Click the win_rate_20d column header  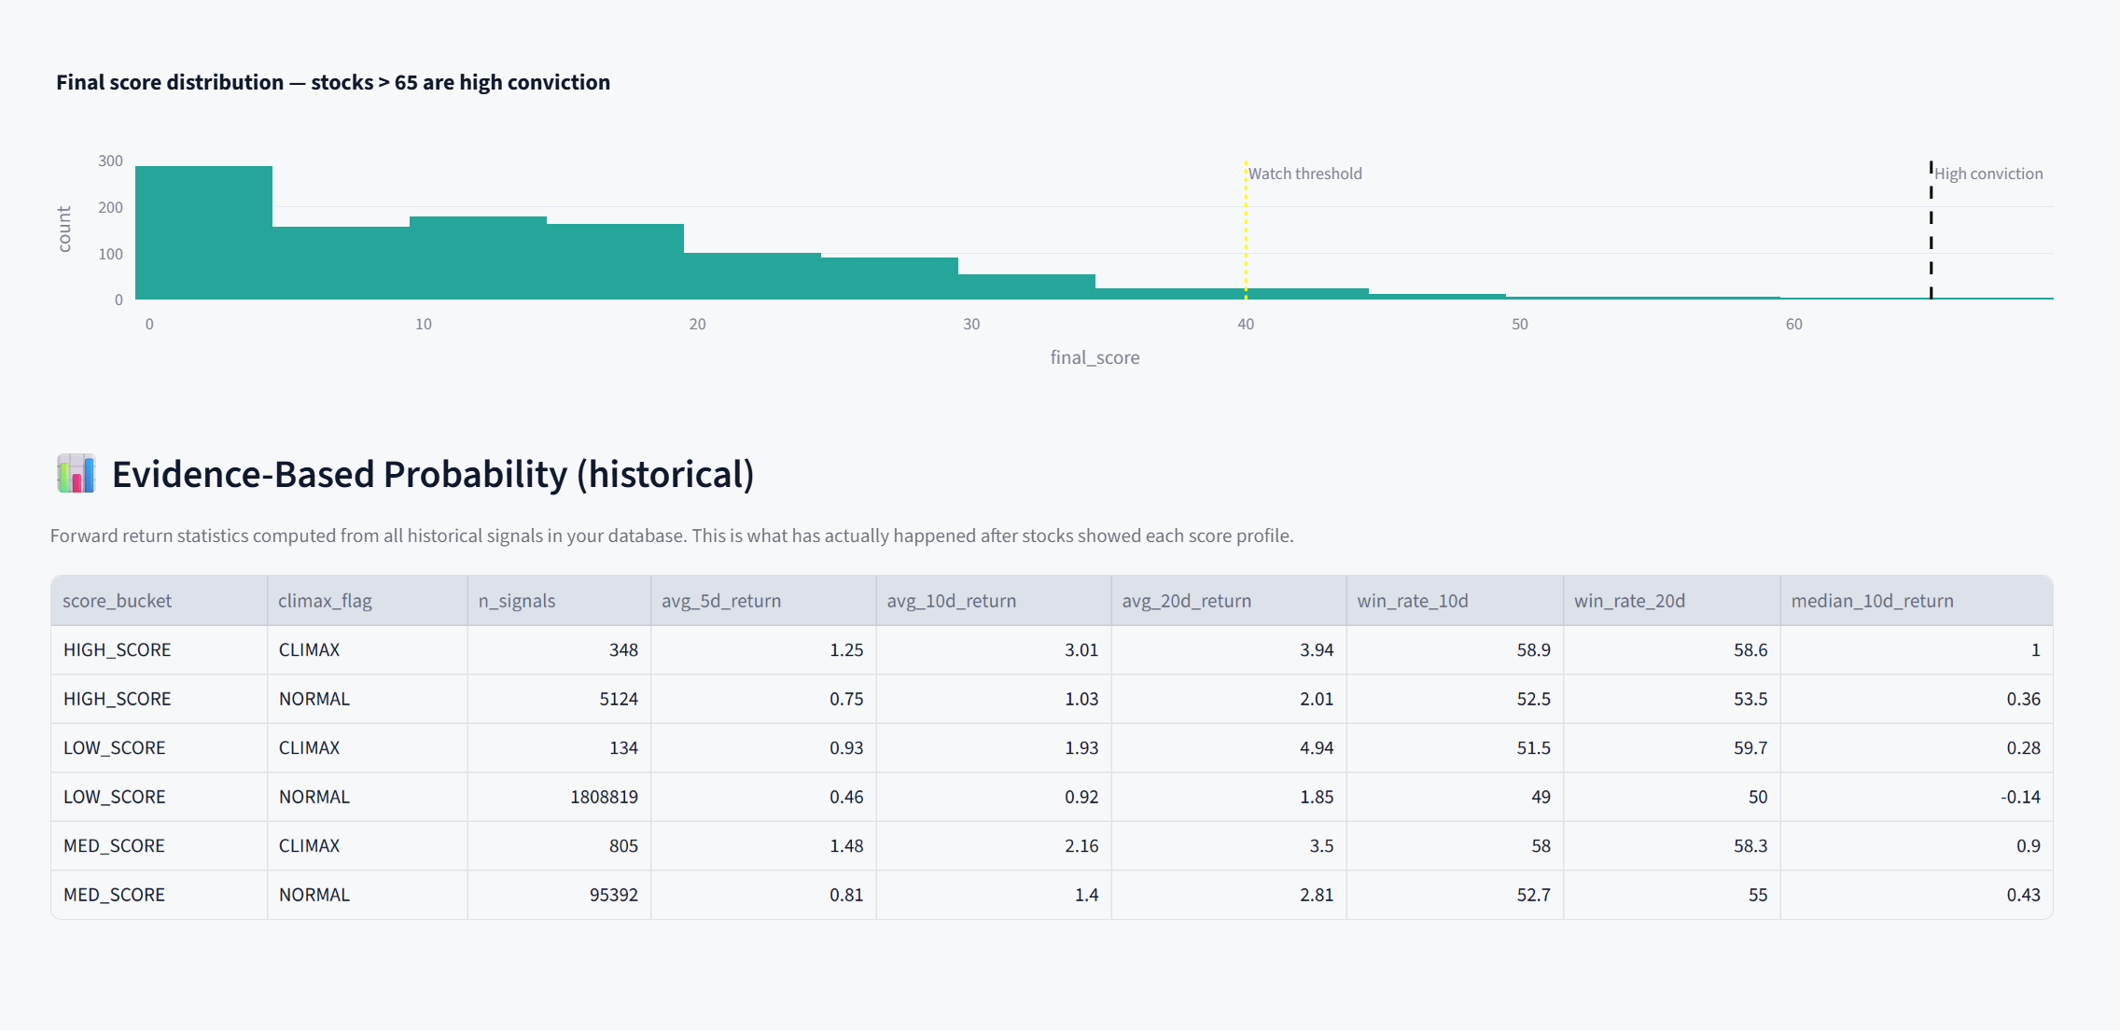pyautogui.click(x=1672, y=601)
